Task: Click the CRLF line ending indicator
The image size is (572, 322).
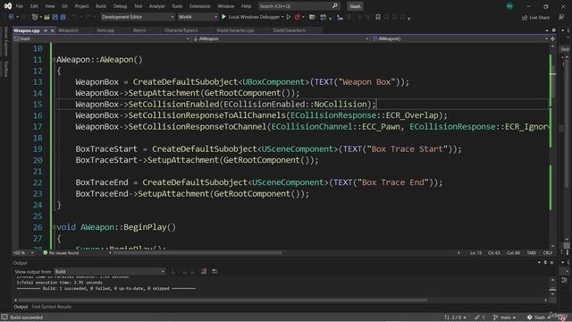Action: [548, 252]
